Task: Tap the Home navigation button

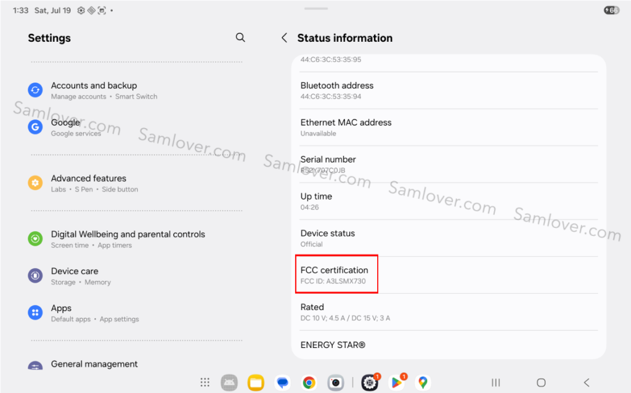Action: 541,383
